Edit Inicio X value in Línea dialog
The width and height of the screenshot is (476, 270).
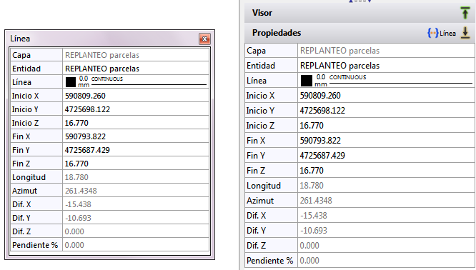pyautogui.click(x=136, y=96)
